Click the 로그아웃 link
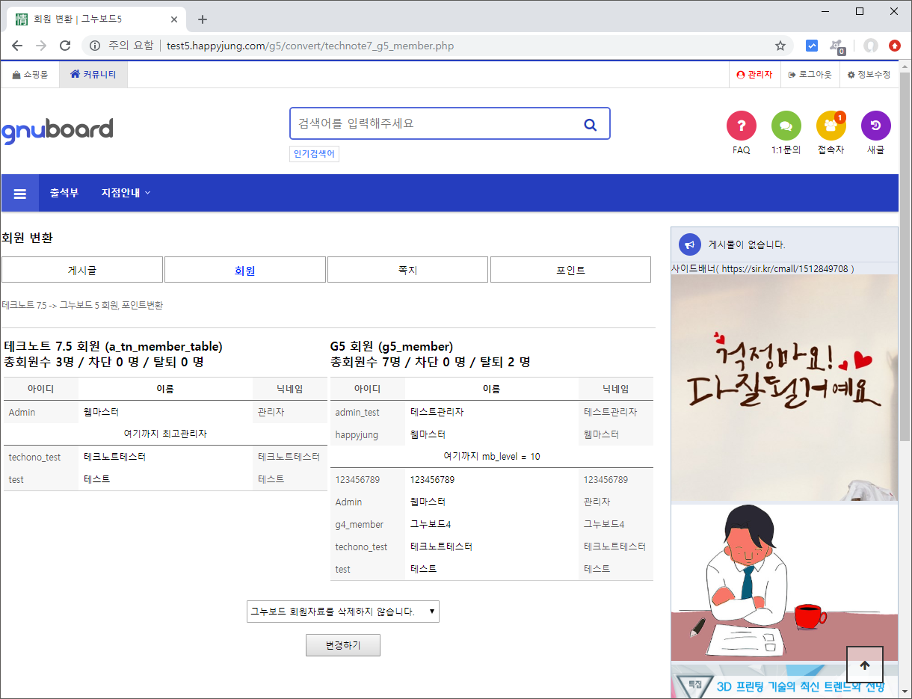 [x=810, y=75]
